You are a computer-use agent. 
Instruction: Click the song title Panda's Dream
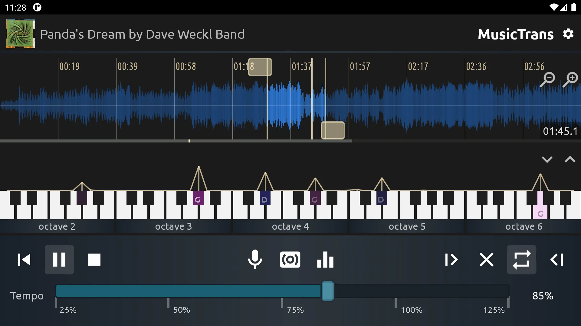pyautogui.click(x=142, y=34)
